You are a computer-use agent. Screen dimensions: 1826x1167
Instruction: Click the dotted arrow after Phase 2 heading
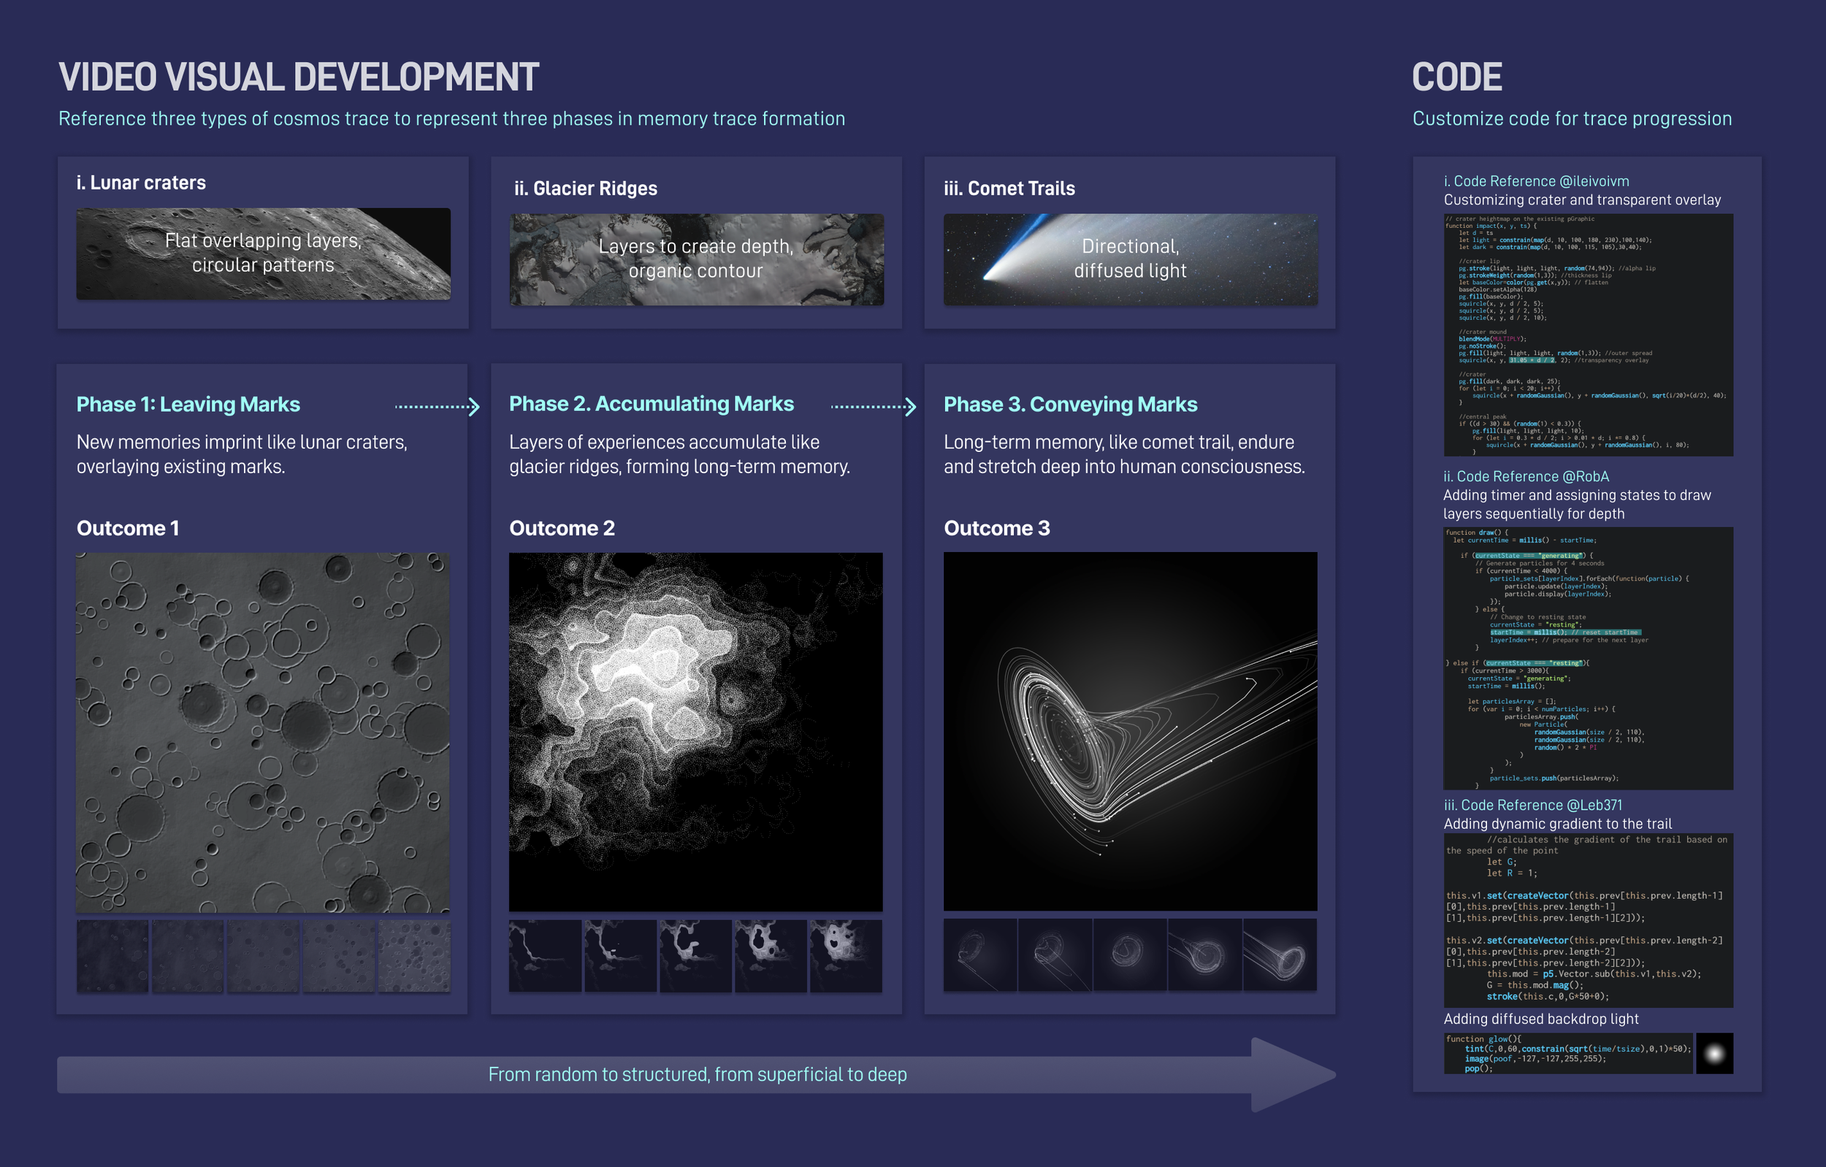pos(874,408)
